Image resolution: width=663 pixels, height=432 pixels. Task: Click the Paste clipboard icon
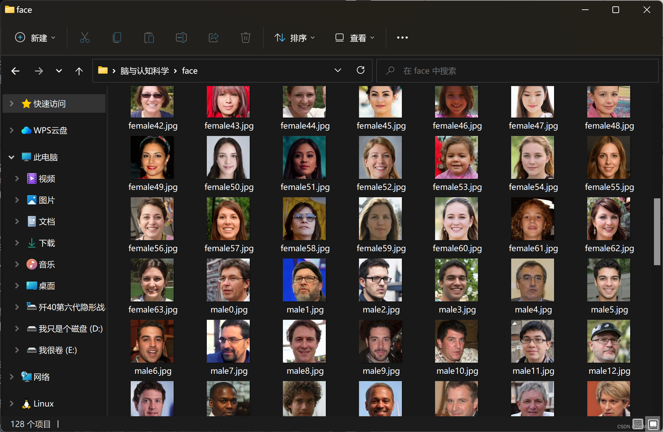pos(149,38)
